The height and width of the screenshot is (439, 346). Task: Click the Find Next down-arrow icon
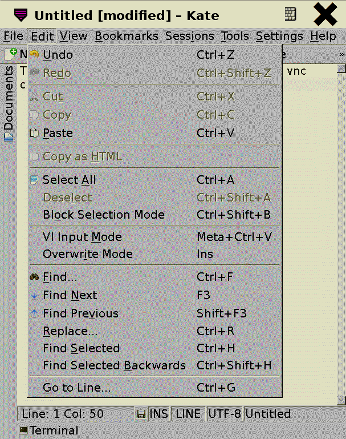pos(35,295)
